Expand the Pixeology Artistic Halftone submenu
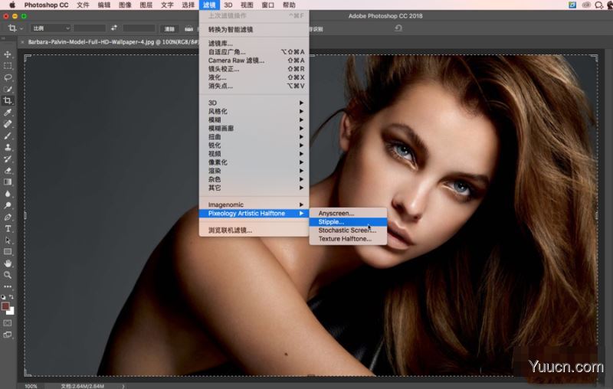The image size is (613, 389). coord(254,213)
